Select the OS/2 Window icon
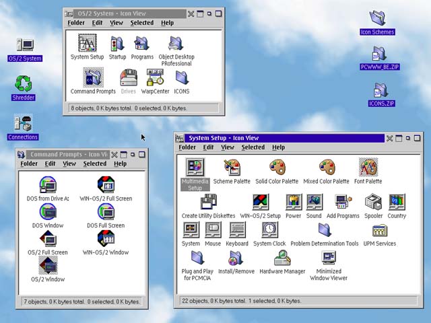The width and height of the screenshot is (431, 323). [x=48, y=265]
